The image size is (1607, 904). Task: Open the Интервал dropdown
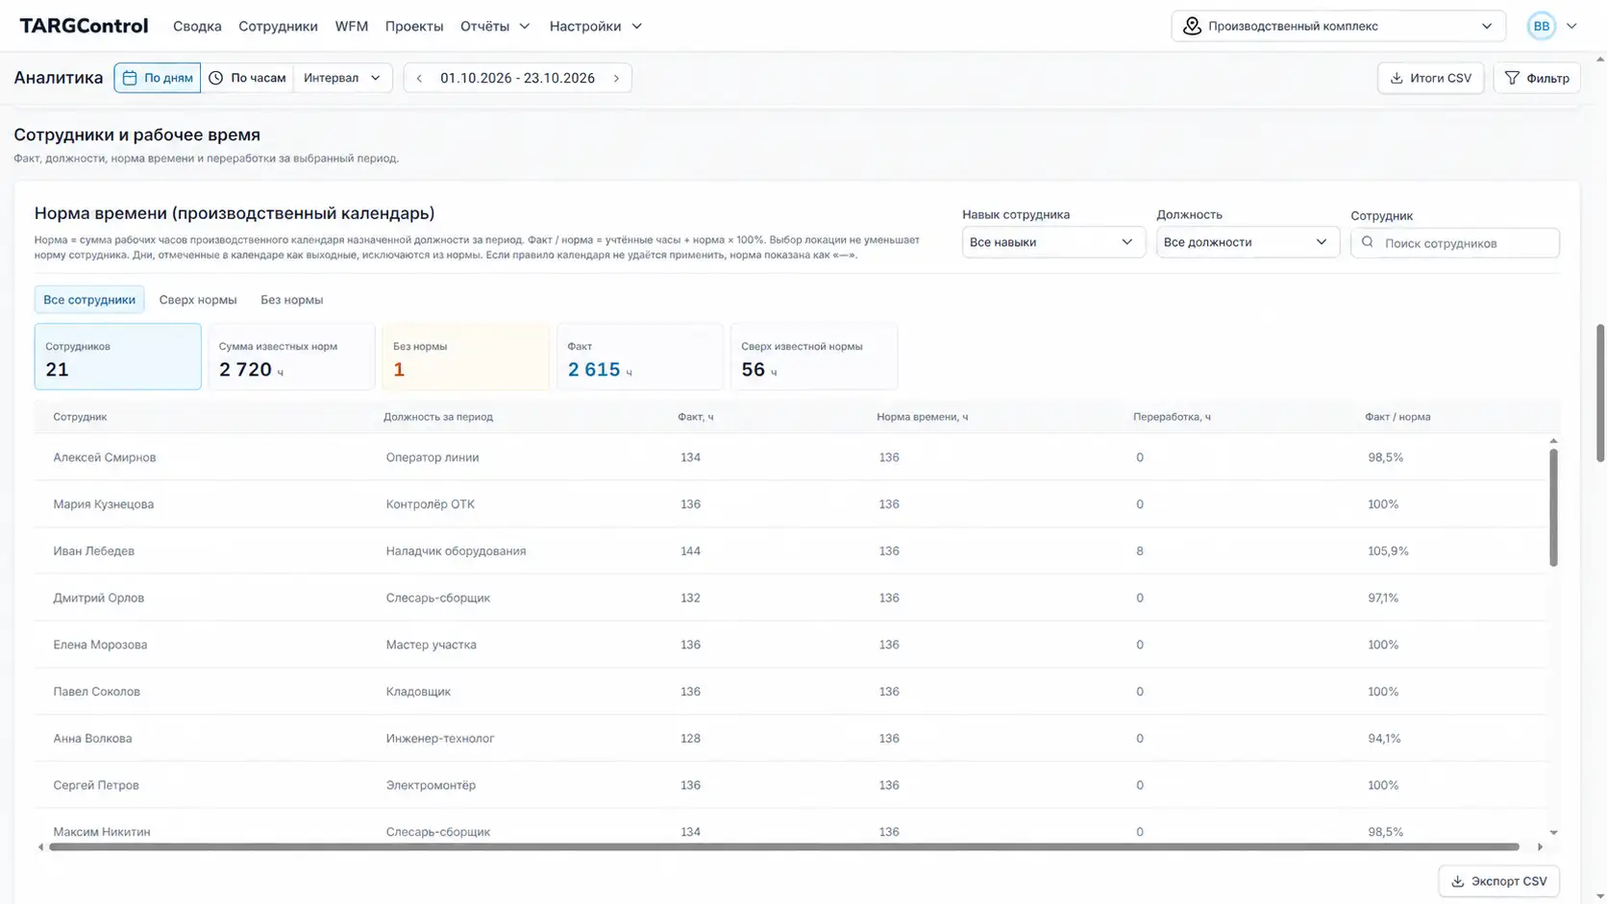coord(342,78)
